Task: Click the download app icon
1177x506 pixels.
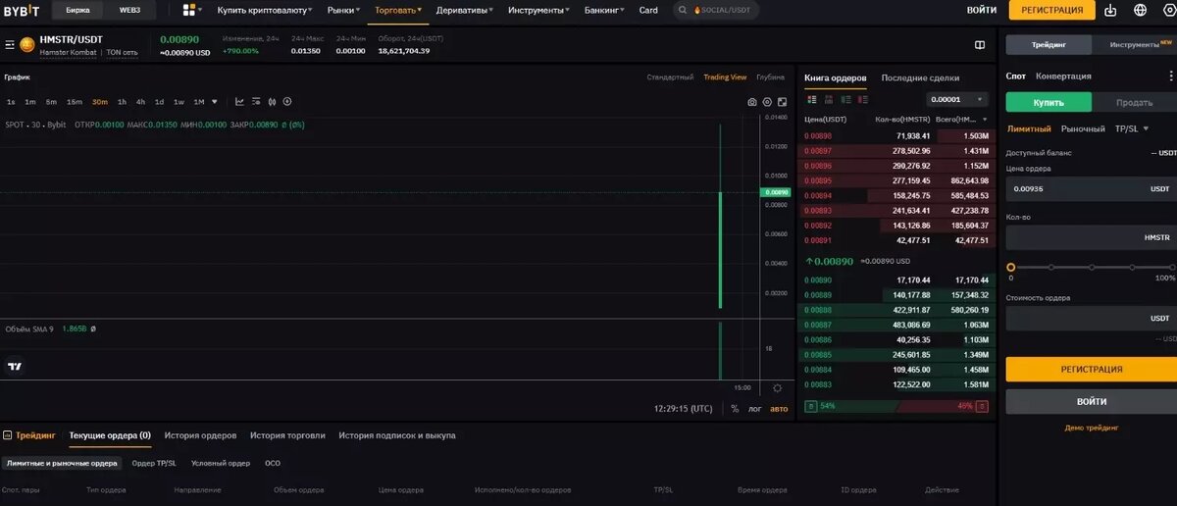Action: (x=1110, y=10)
